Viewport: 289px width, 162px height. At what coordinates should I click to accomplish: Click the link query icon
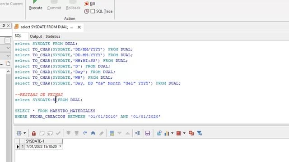coord(137,133)
